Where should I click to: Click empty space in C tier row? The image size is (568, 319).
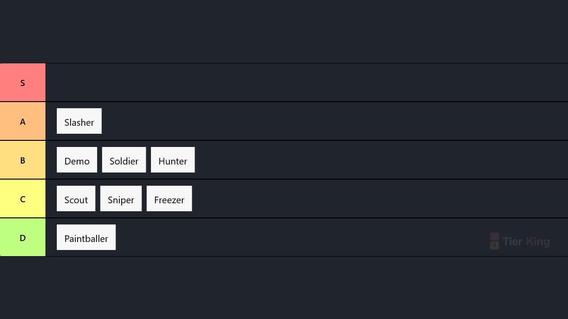pos(379,199)
